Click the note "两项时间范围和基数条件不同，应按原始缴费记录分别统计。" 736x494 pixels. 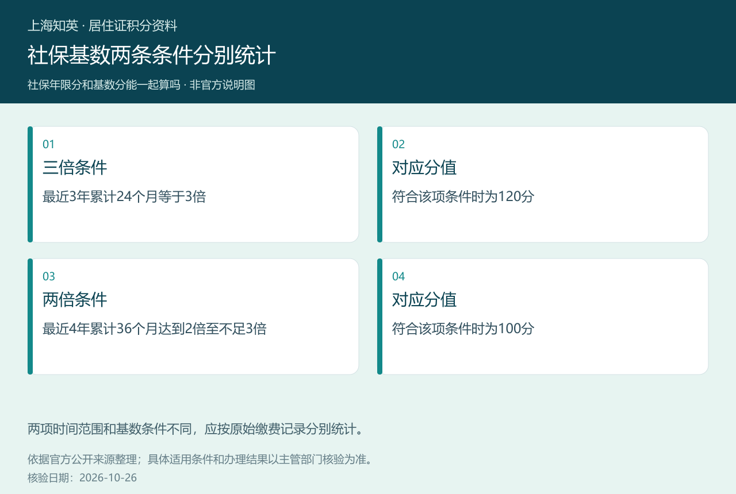coord(195,429)
